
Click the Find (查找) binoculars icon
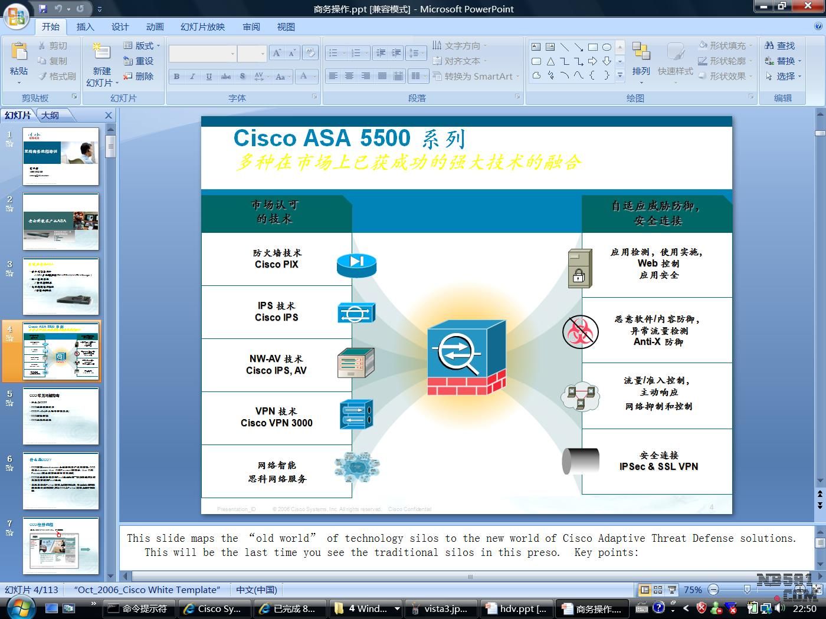pos(769,45)
